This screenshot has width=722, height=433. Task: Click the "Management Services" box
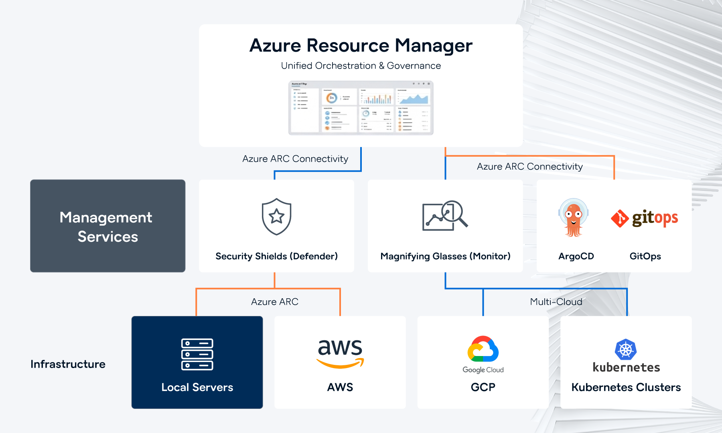(x=108, y=226)
